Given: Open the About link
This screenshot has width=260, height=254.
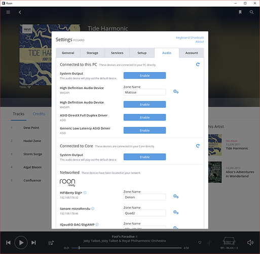Looking at the screenshot, I should click(200, 42).
